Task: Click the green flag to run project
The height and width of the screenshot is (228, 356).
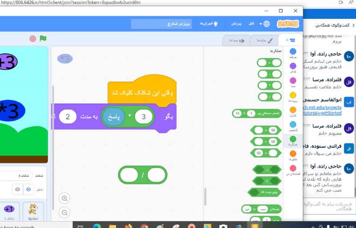Action: [43, 38]
